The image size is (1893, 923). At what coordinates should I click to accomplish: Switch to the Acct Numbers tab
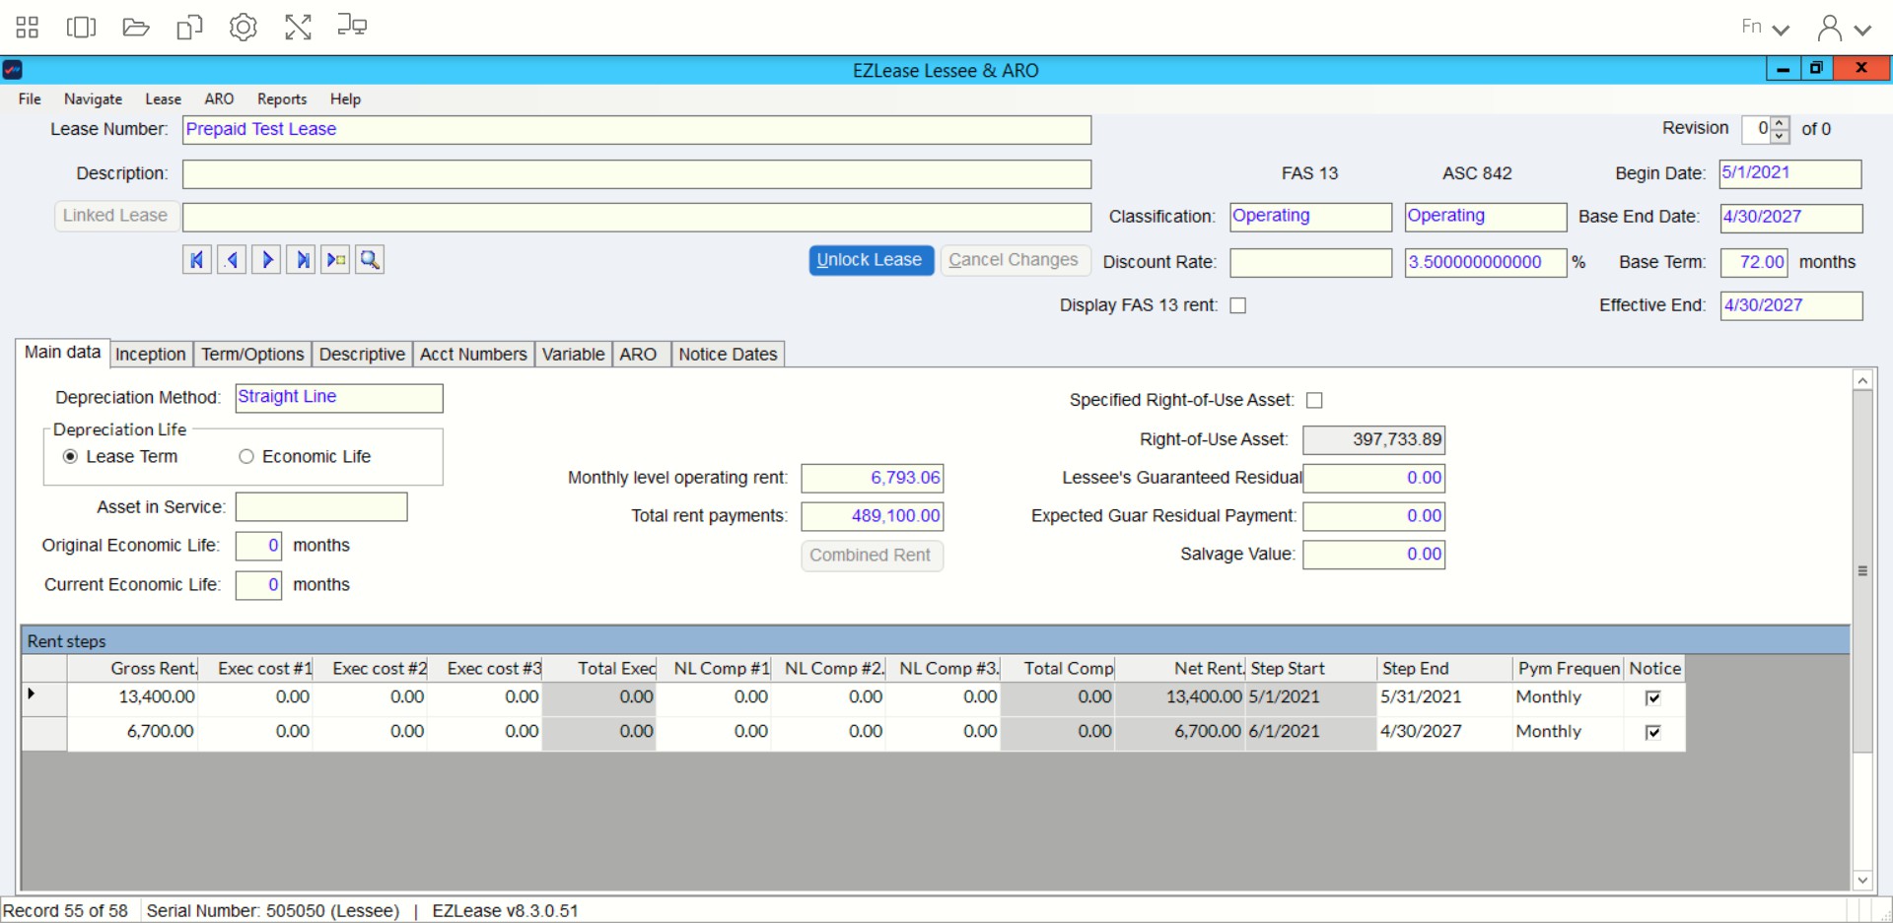click(x=473, y=355)
